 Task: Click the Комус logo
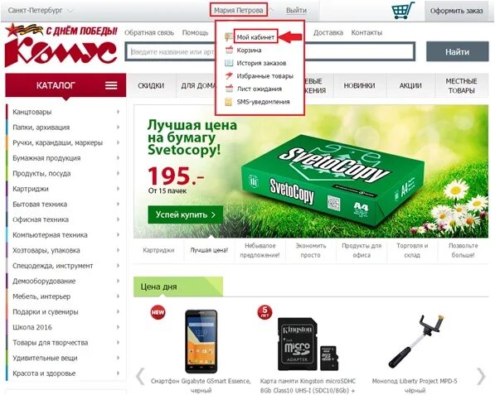pos(61,46)
